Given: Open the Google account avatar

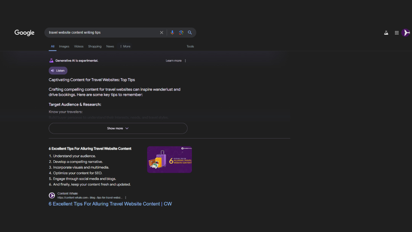Looking at the screenshot, I should 406,32.
